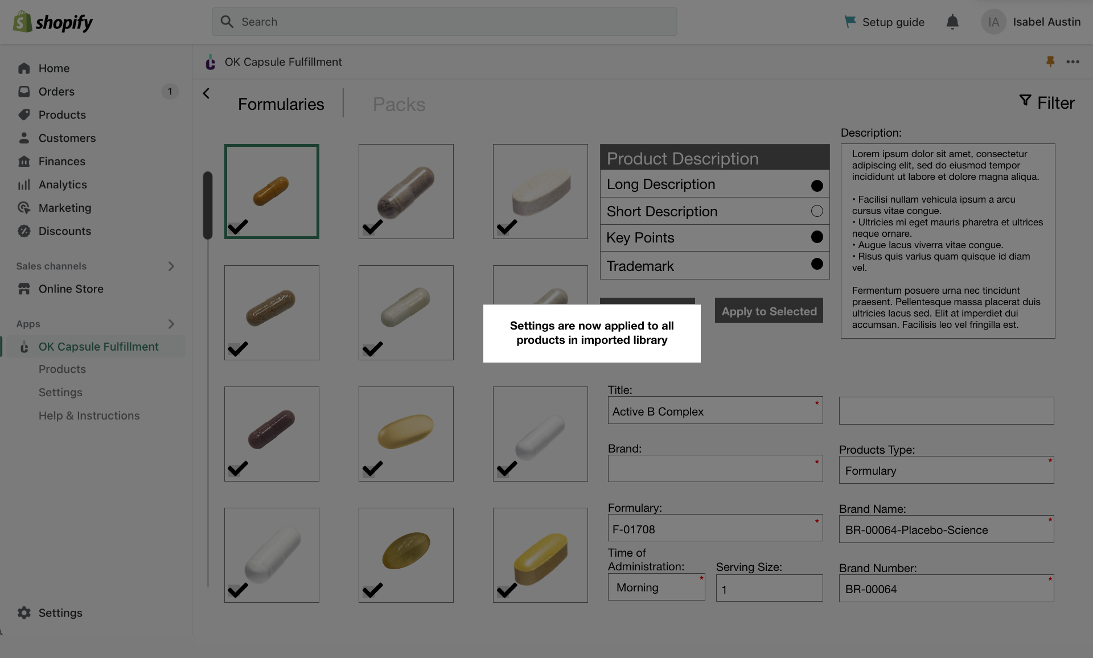Open the Filter funnel icon
Screen dimensions: 1093x658
pos(1025,101)
